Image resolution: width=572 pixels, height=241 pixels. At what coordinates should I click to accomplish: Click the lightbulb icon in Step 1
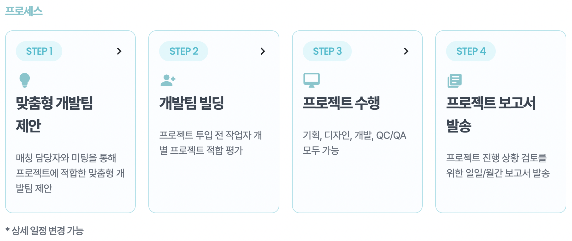(25, 80)
